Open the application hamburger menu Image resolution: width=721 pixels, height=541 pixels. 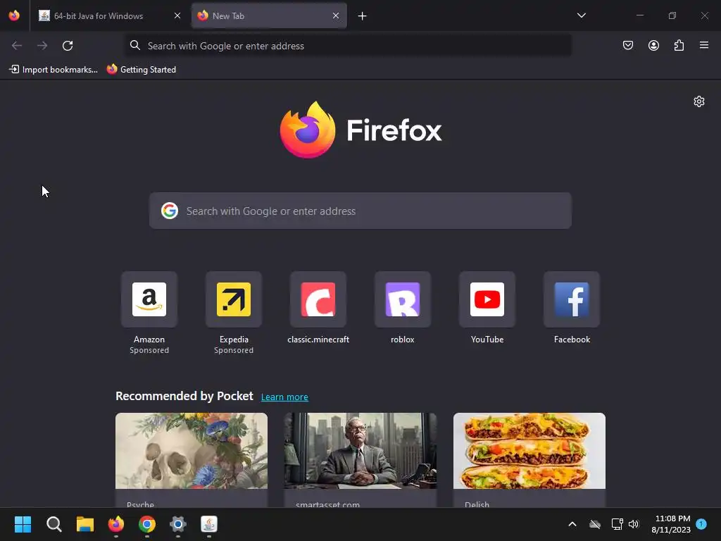pos(704,45)
